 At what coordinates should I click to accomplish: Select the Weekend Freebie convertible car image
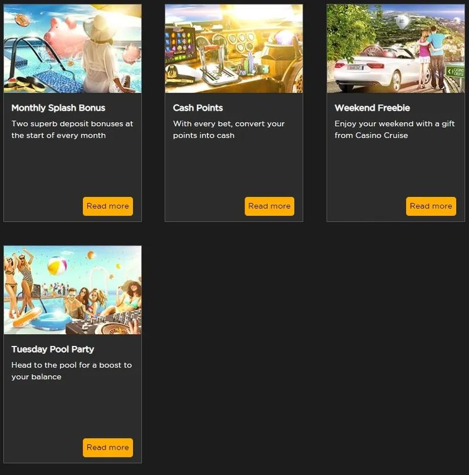click(395, 49)
